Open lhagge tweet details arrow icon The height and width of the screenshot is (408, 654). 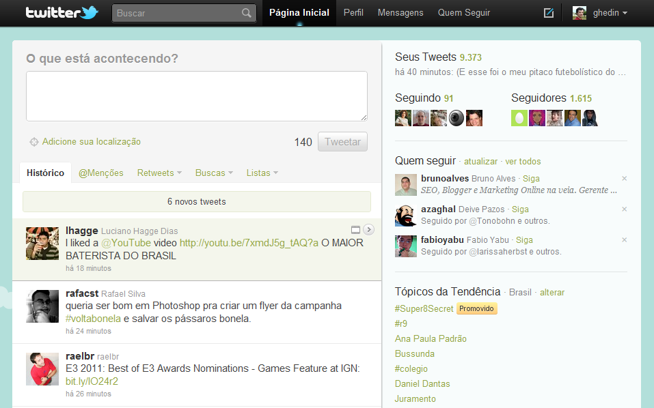pos(368,229)
